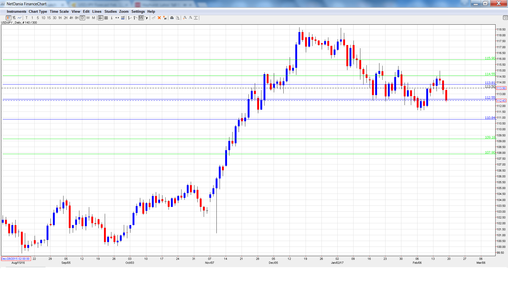The width and height of the screenshot is (508, 286).
Task: Click the delete line red X icon
Action: tap(159, 18)
